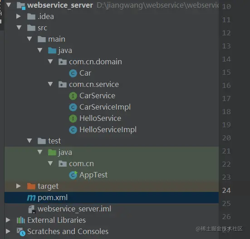Screen dimensions: 250x239
Task: Expand the target folder
Action: click(x=19, y=186)
